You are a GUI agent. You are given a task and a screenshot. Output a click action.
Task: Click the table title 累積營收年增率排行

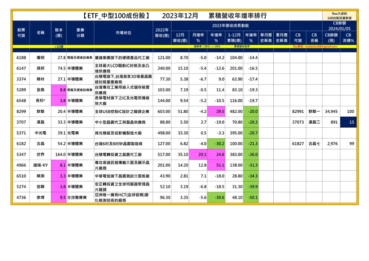coord(237,16)
